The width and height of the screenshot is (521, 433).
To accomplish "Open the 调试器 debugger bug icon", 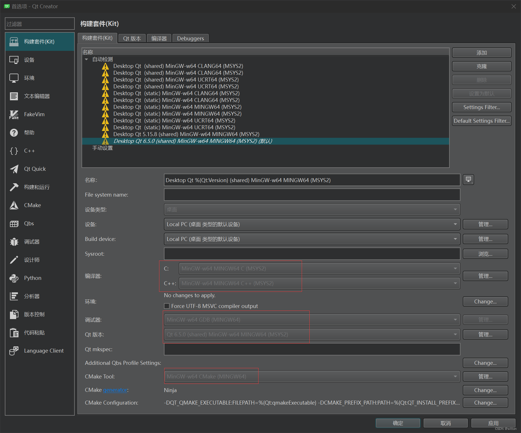I will (x=14, y=242).
